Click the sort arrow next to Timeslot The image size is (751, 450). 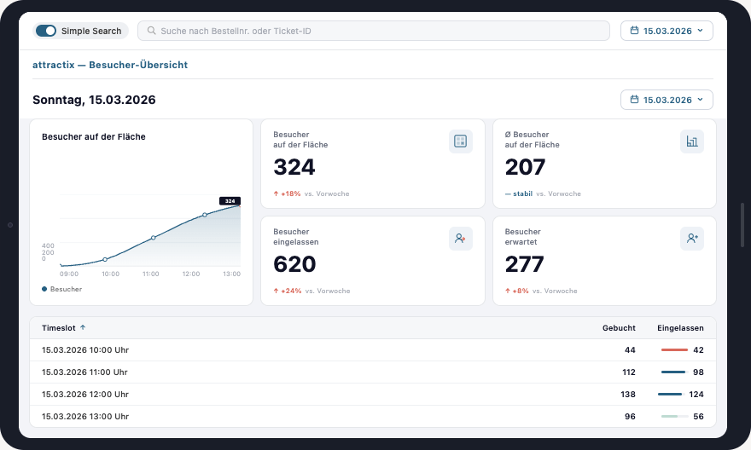pyautogui.click(x=83, y=328)
